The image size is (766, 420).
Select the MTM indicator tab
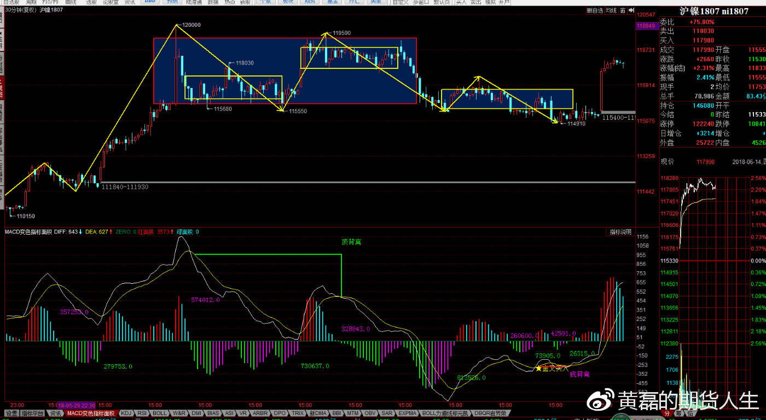(353, 412)
